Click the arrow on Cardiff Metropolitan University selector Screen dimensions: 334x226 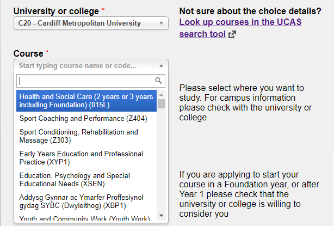[161, 23]
